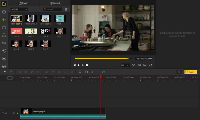The image size is (200, 120).
Task: Toggle visibility of the video track
Action: coord(14,113)
